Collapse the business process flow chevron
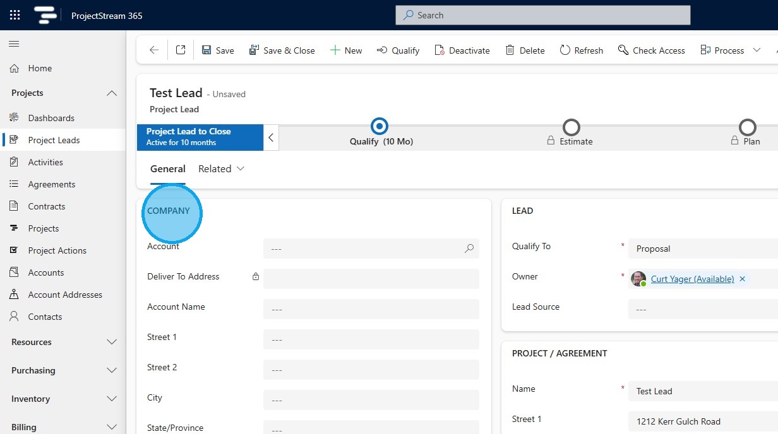Image resolution: width=778 pixels, height=434 pixels. pos(271,138)
